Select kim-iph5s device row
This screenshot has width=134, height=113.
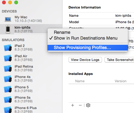31,29
